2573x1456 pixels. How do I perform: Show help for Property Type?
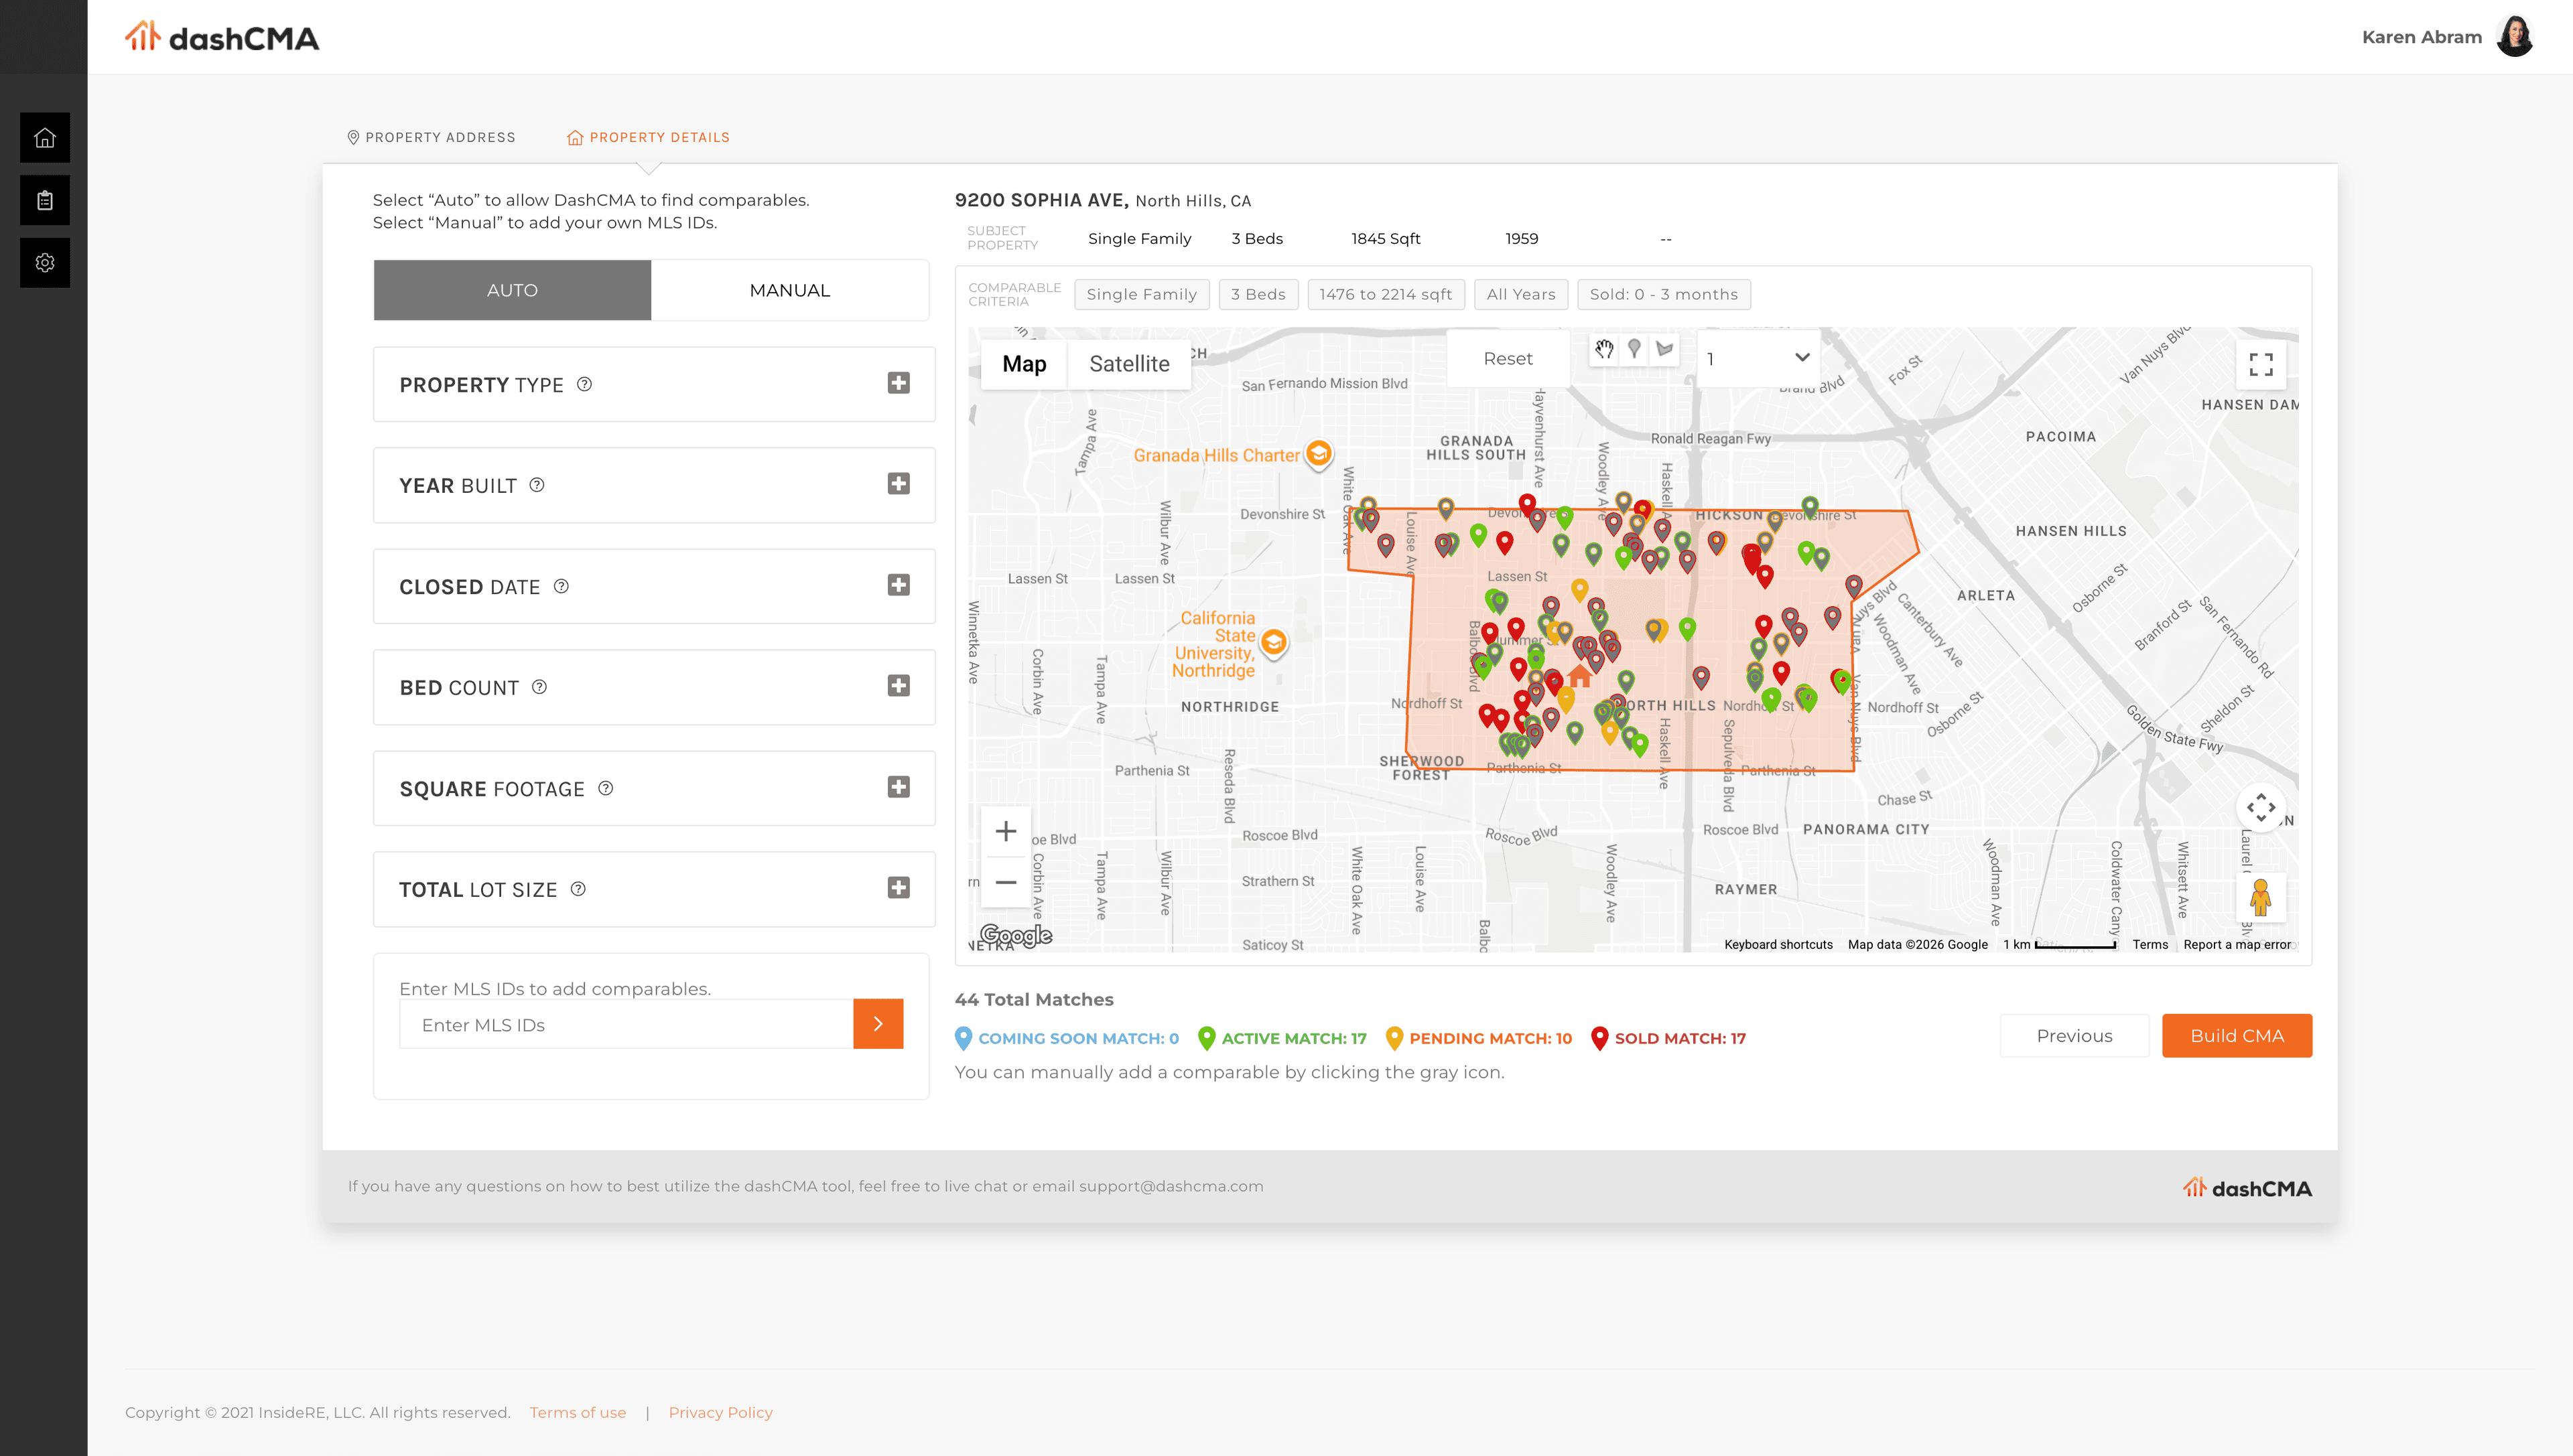click(584, 384)
